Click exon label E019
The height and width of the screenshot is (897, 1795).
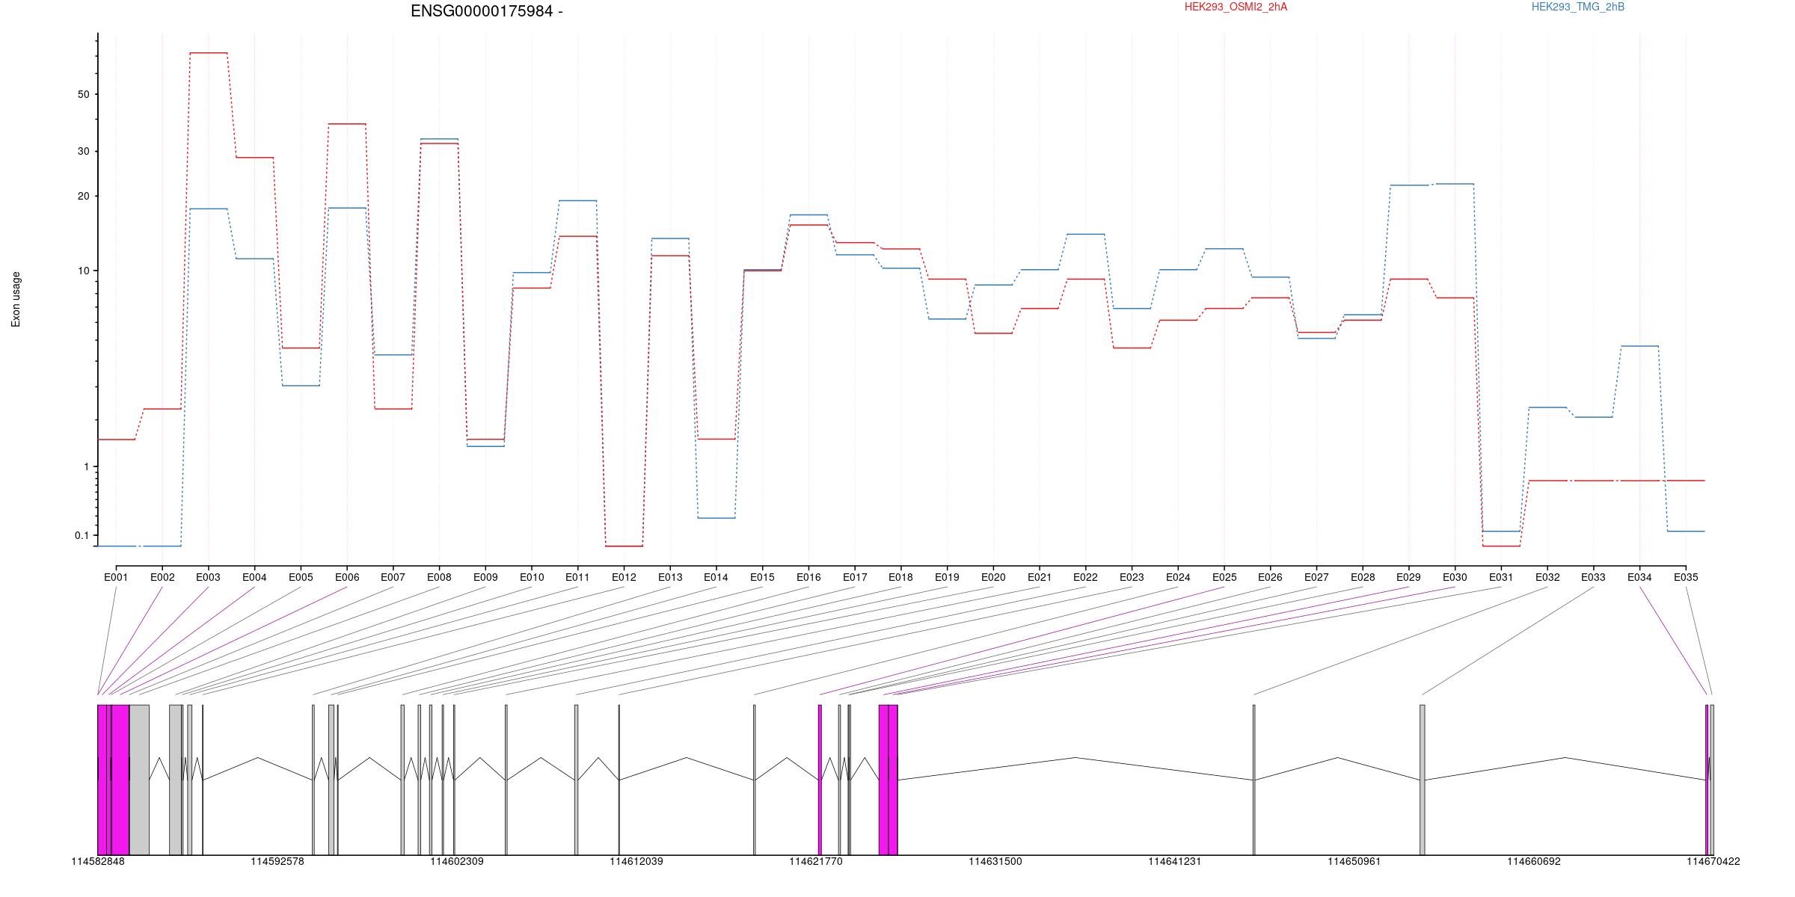(x=947, y=577)
